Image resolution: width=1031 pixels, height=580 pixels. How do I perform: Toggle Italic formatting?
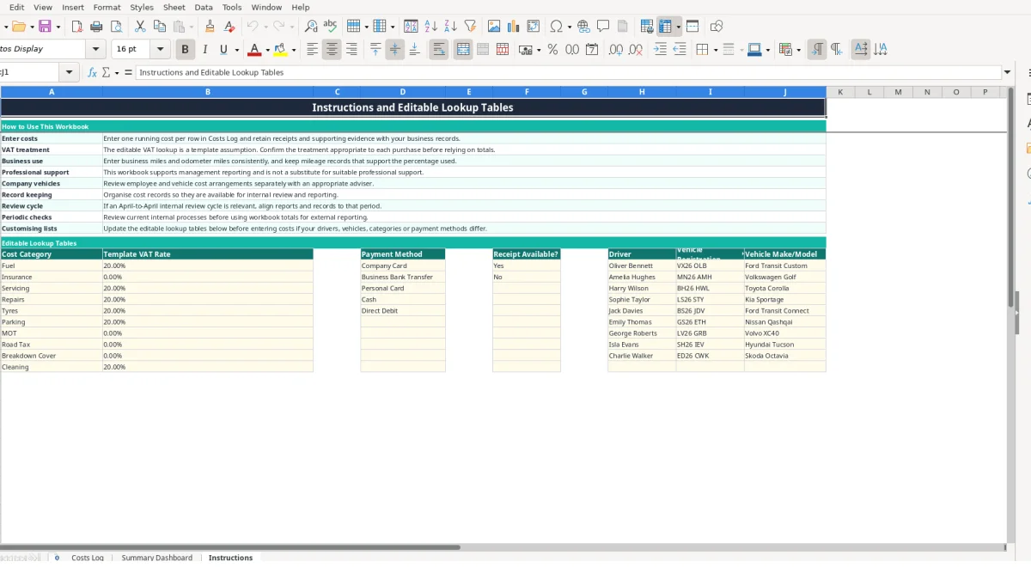pos(204,50)
